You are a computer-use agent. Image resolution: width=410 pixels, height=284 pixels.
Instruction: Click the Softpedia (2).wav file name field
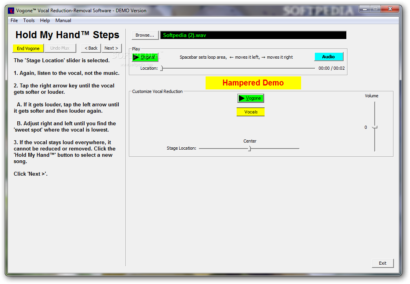pyautogui.click(x=254, y=35)
